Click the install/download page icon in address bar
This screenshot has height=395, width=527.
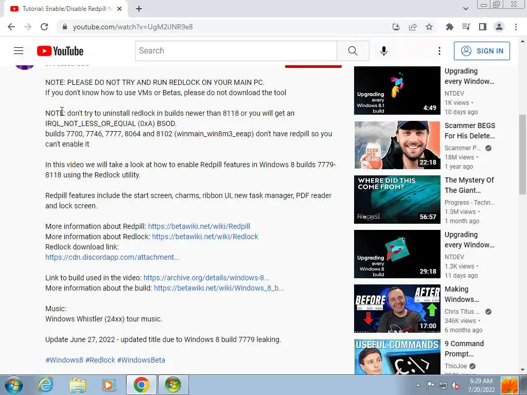click(x=396, y=27)
